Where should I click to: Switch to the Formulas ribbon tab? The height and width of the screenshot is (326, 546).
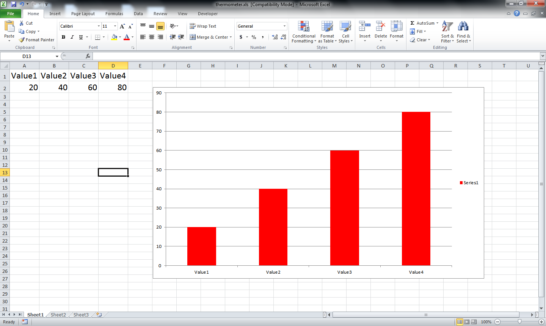(x=114, y=14)
